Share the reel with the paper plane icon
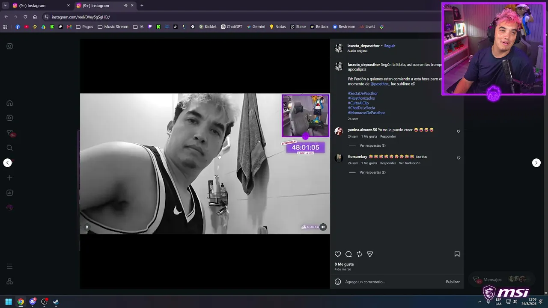548x308 pixels. (x=370, y=254)
